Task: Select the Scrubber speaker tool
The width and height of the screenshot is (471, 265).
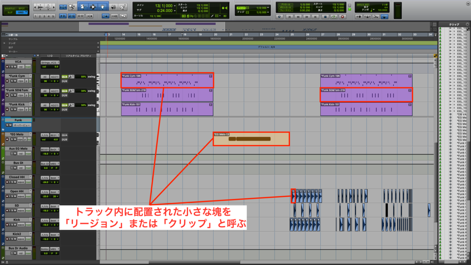Action: coord(114,7)
